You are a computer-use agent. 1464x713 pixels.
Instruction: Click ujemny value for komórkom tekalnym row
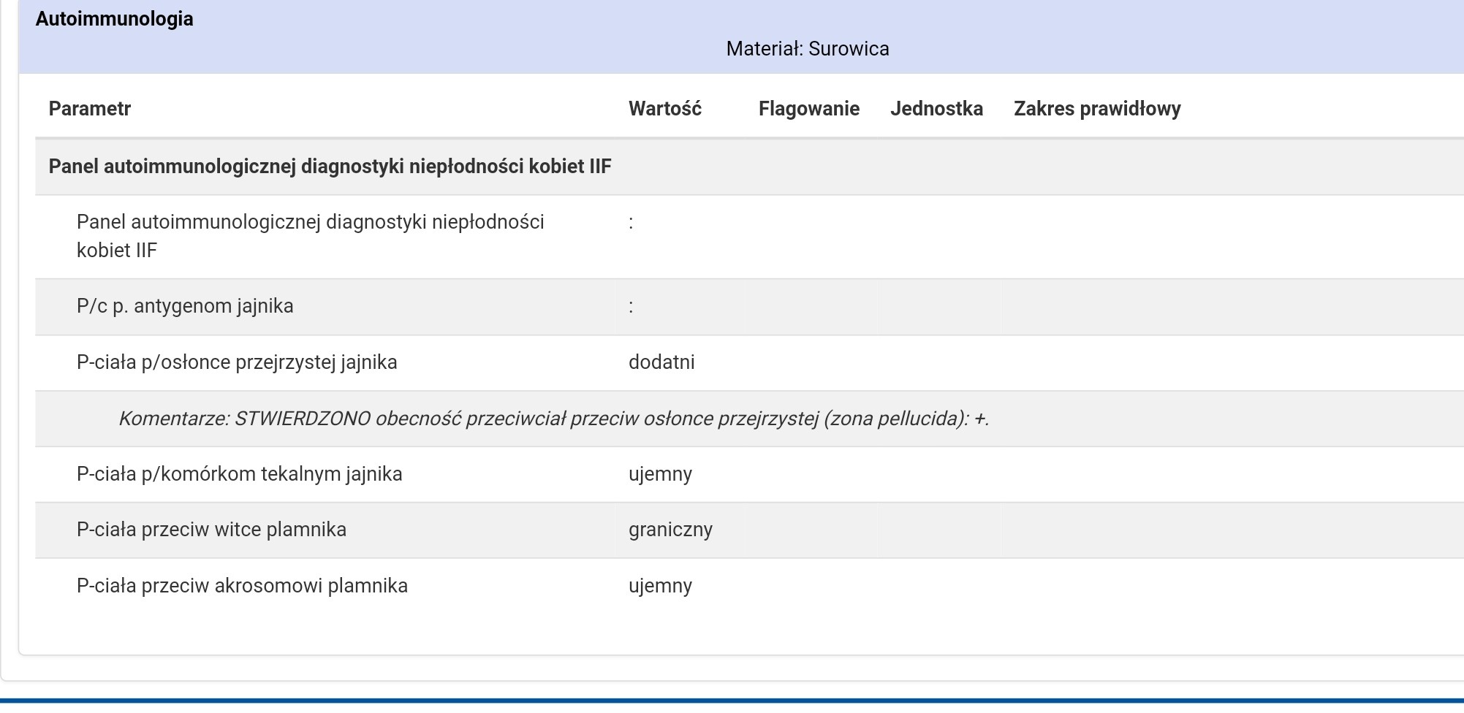660,474
